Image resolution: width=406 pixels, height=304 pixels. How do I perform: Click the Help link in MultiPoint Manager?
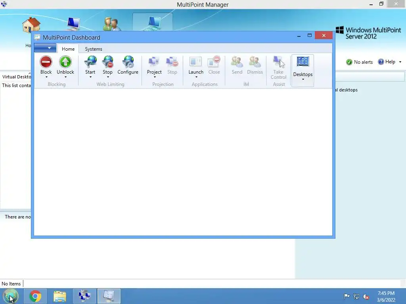point(390,62)
